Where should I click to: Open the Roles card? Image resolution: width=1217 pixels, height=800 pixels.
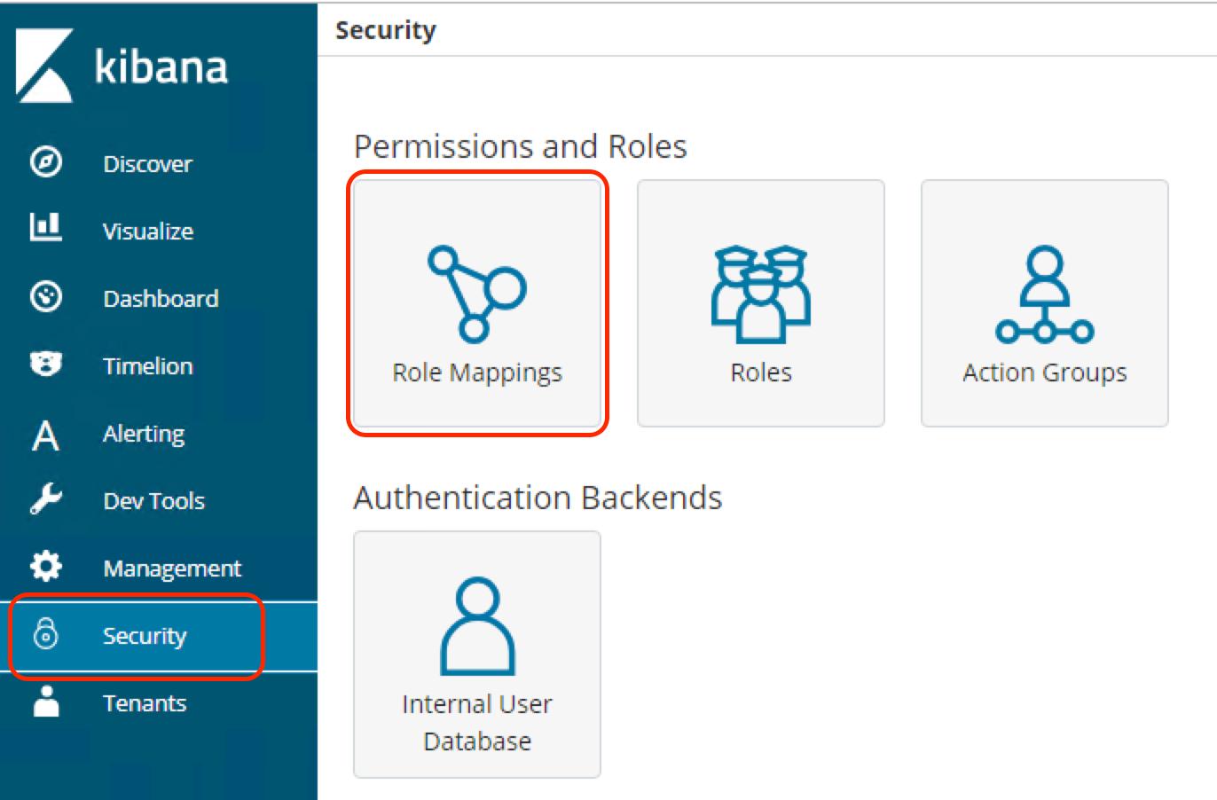click(x=760, y=303)
